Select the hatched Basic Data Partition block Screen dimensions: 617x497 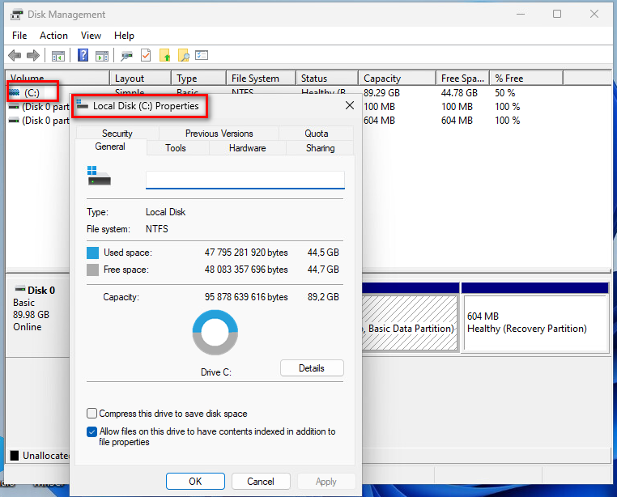(410, 322)
